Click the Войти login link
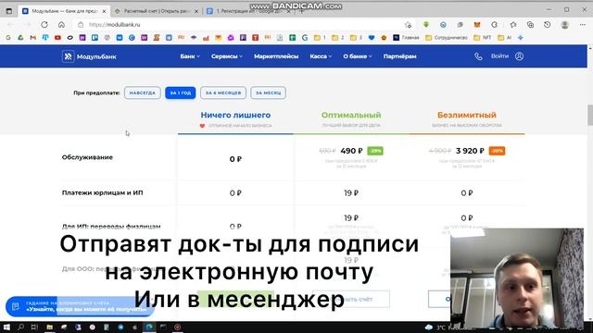Viewport: 593px width, 333px height. click(499, 55)
